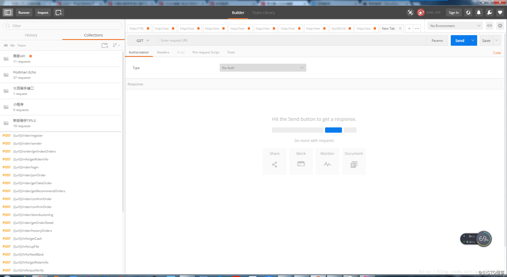Image resolution: width=507 pixels, height=277 pixels.
Task: Open POST {{url}}/rider/register request
Action: [61, 136]
